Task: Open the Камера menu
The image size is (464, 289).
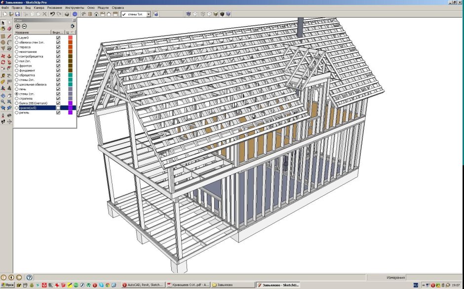Action: coord(39,7)
